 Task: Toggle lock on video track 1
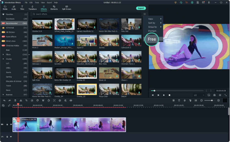[7, 125]
